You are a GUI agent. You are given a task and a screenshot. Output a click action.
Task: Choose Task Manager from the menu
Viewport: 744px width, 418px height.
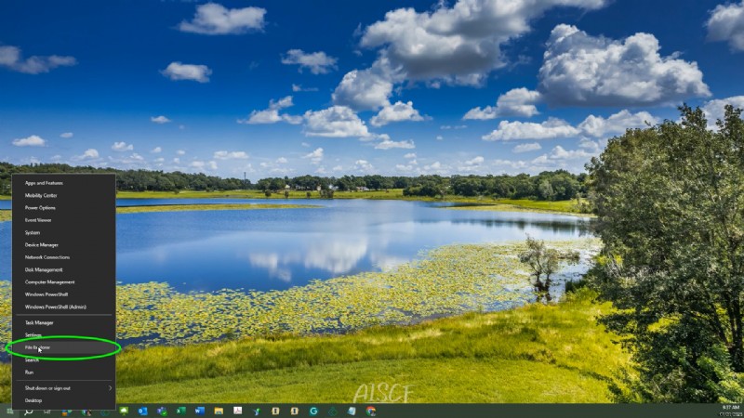coord(39,322)
